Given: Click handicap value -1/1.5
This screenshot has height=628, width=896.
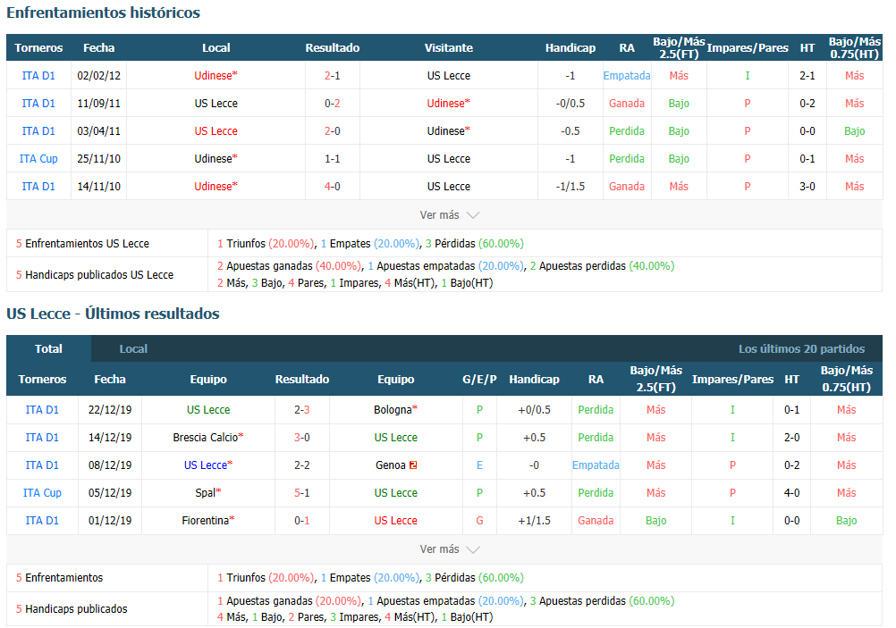Looking at the screenshot, I should click(571, 187).
